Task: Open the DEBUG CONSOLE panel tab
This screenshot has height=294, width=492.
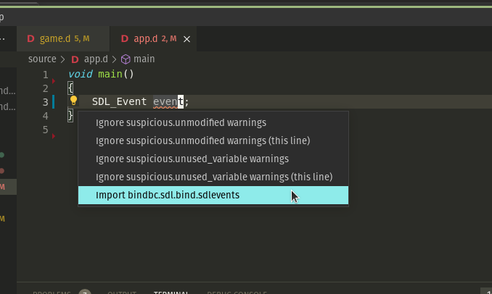Action: point(237,292)
